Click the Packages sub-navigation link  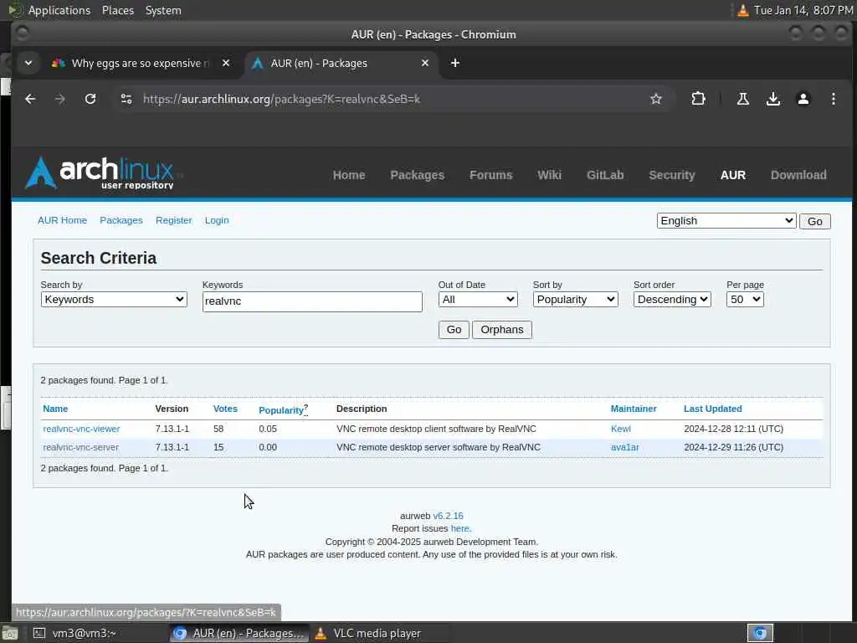pyautogui.click(x=121, y=220)
